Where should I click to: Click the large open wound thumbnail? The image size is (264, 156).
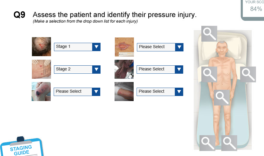pos(124,69)
